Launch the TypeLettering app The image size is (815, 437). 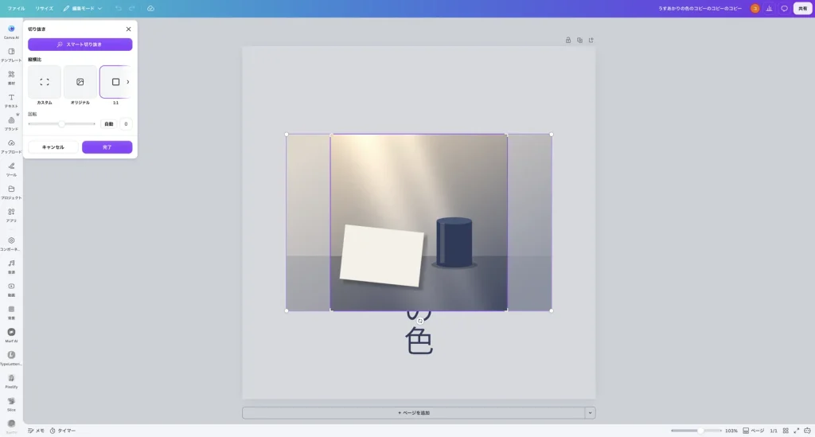[x=11, y=358]
